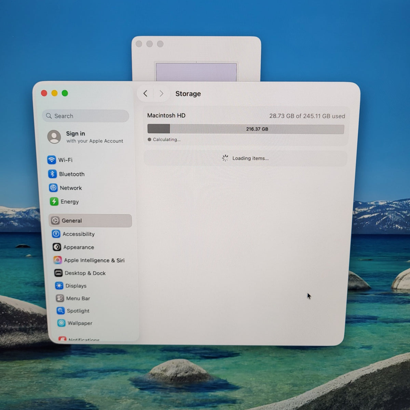
Task: Choose Appearance label in the sidebar
Action: [x=79, y=247]
